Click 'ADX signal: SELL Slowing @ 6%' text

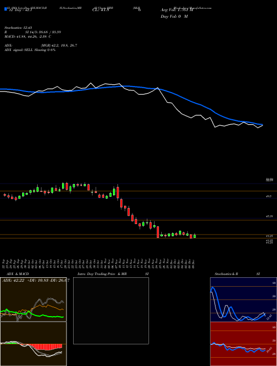point(30,50)
